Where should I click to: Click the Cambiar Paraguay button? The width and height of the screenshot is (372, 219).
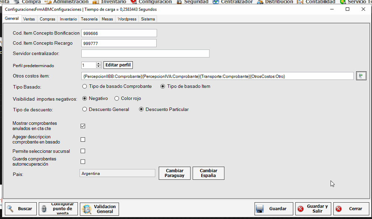(174, 173)
